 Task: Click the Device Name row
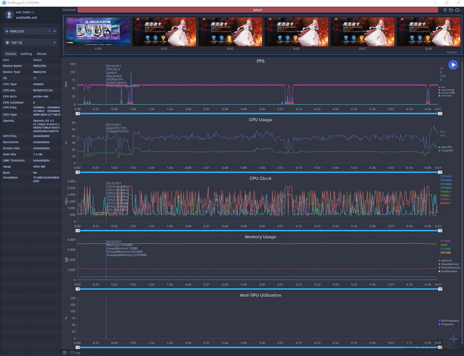31,66
